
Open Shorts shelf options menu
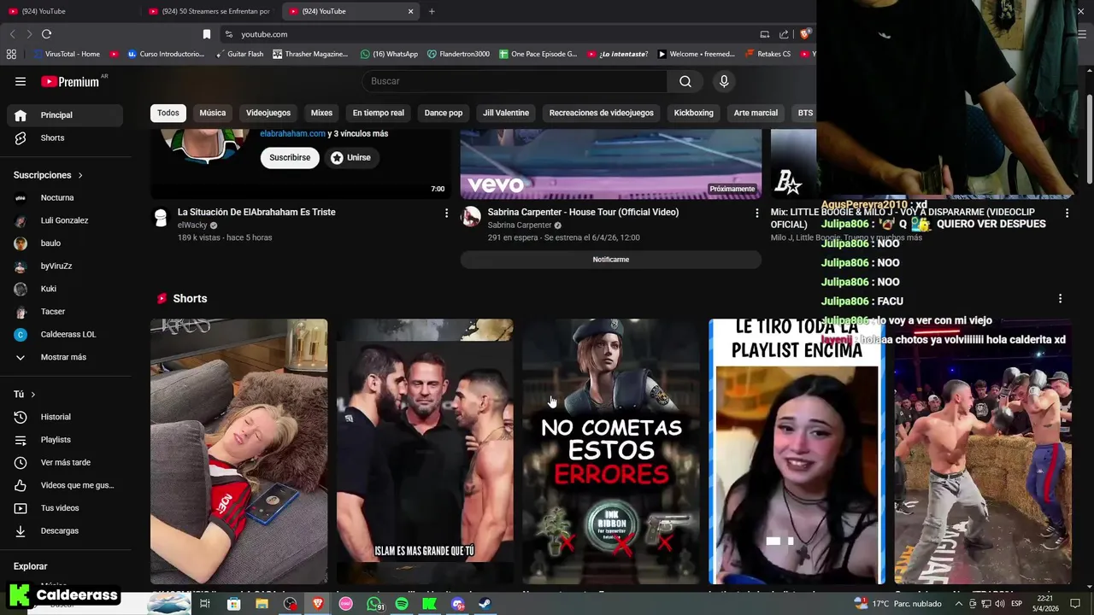[1060, 299]
